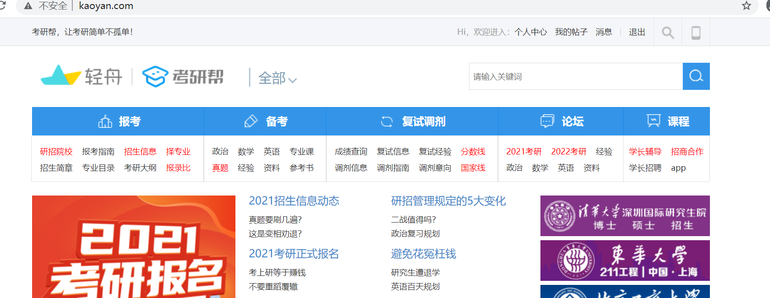Click the 报考 building icon
The width and height of the screenshot is (770, 298).
click(x=105, y=121)
